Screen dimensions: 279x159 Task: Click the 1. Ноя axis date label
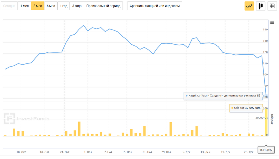point(88,152)
